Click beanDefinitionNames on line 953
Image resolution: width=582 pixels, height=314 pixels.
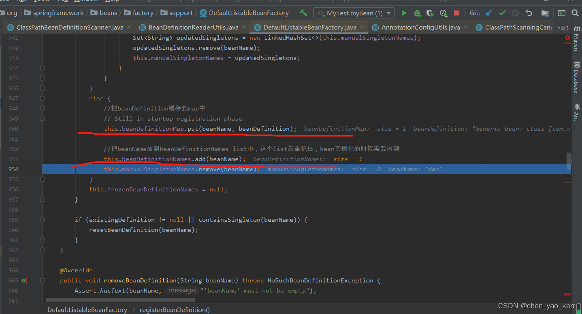click(x=157, y=159)
